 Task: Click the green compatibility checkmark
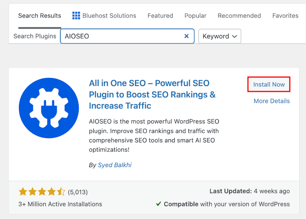point(158,204)
